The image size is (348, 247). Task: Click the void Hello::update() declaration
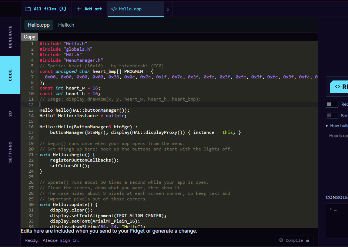point(68,204)
